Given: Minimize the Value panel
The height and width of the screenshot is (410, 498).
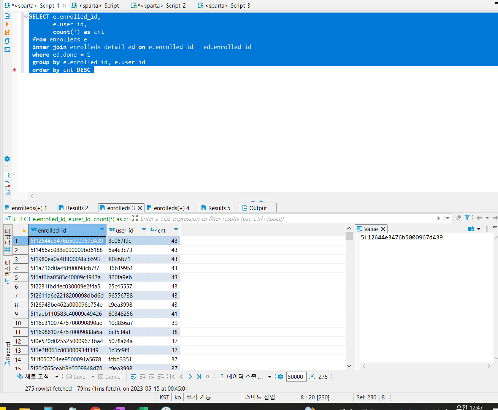Looking at the screenshot, I should [x=495, y=228].
